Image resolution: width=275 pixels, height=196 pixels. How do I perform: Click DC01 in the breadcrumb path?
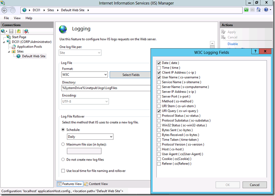click(x=36, y=10)
